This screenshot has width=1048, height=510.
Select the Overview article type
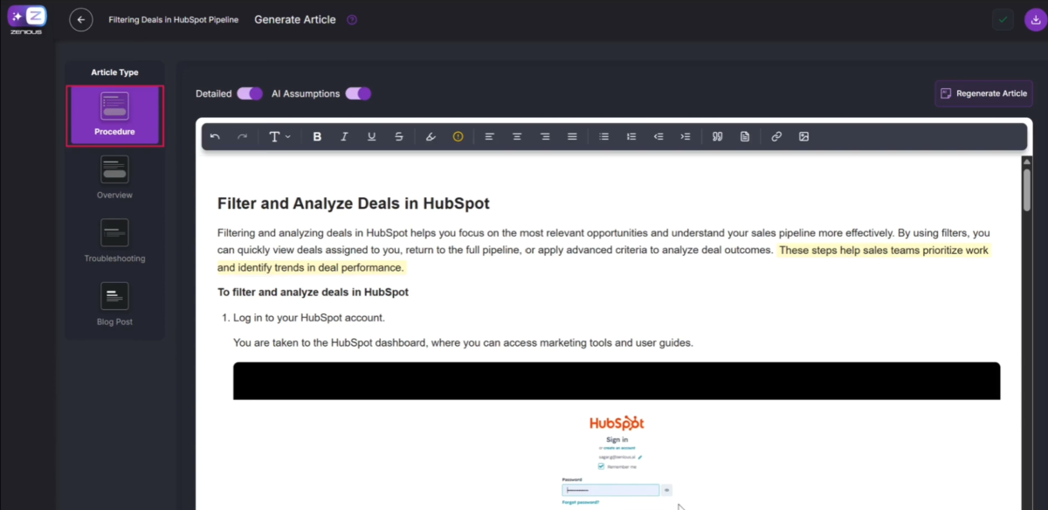114,177
